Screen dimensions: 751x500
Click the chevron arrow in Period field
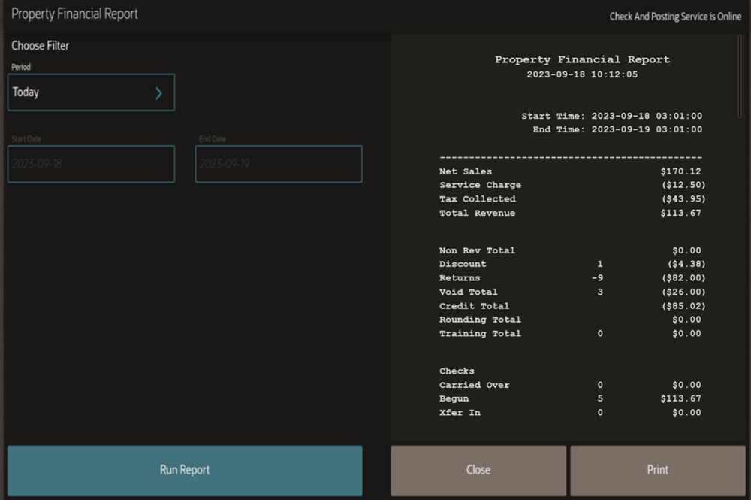pyautogui.click(x=158, y=93)
